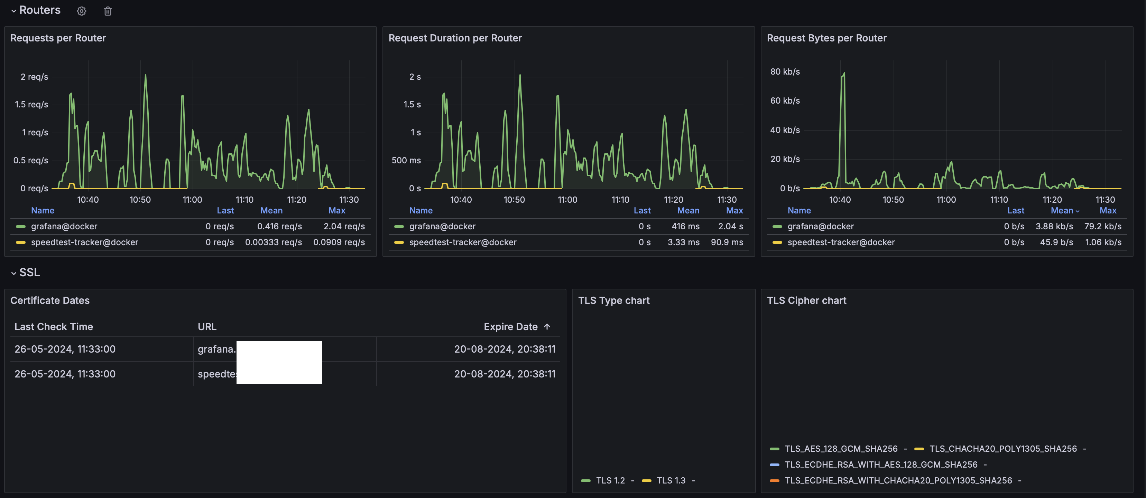Click green color swatch of TLS 1.2 legend
1146x498 pixels.
[585, 481]
